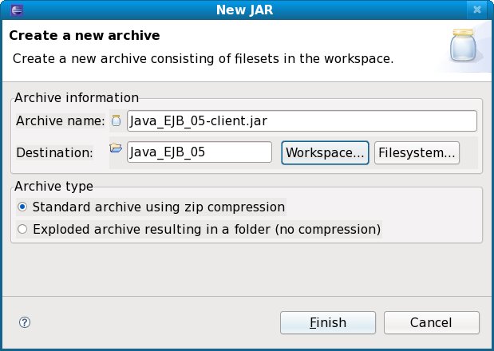
Task: Browse destination with the Workspace... button
Action: tap(325, 152)
